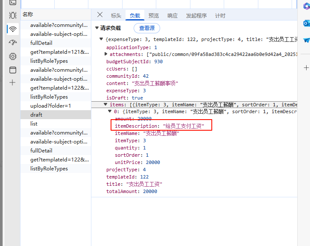Viewport: 310px width, 246px height.
Task: Collapse the 请求负载 section
Action: click(x=97, y=28)
